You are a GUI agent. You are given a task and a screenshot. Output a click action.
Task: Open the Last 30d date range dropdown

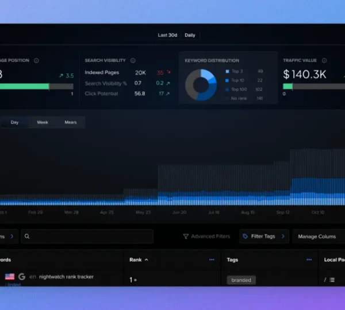click(x=167, y=35)
